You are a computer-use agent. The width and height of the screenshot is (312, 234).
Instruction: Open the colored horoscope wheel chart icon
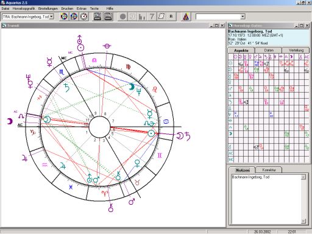[64, 16]
